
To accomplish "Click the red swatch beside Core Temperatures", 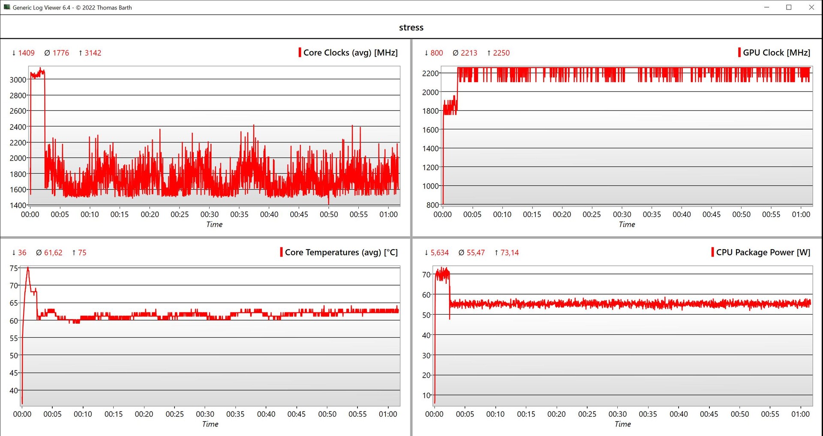I will pos(281,252).
